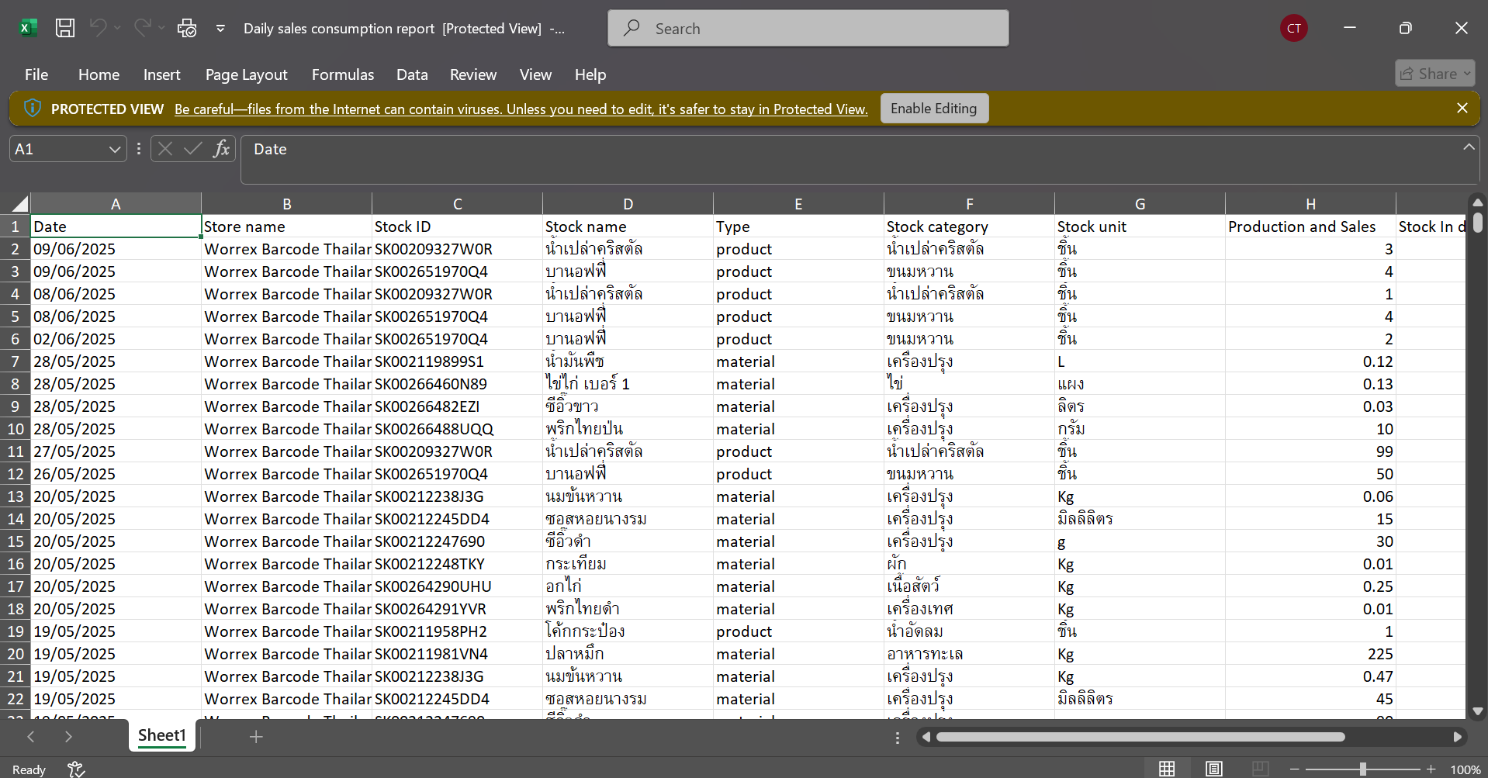Click the horizontal scrollbar left arrow
Image resolution: width=1488 pixels, height=778 pixels.
point(926,737)
